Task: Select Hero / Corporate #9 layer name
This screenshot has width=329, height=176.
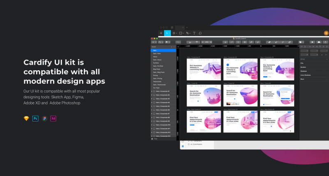Action: (163, 121)
